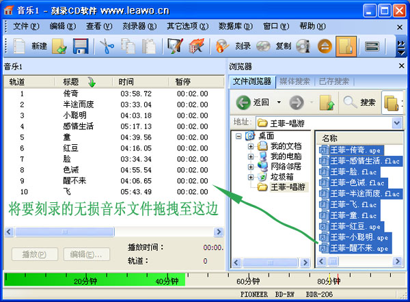This screenshot has height=302, width=410.
Task: Open the 查看 menu
Action: click(99, 26)
